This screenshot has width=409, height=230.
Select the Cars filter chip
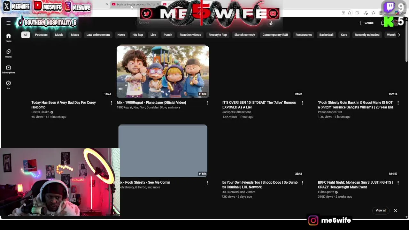coord(344,35)
